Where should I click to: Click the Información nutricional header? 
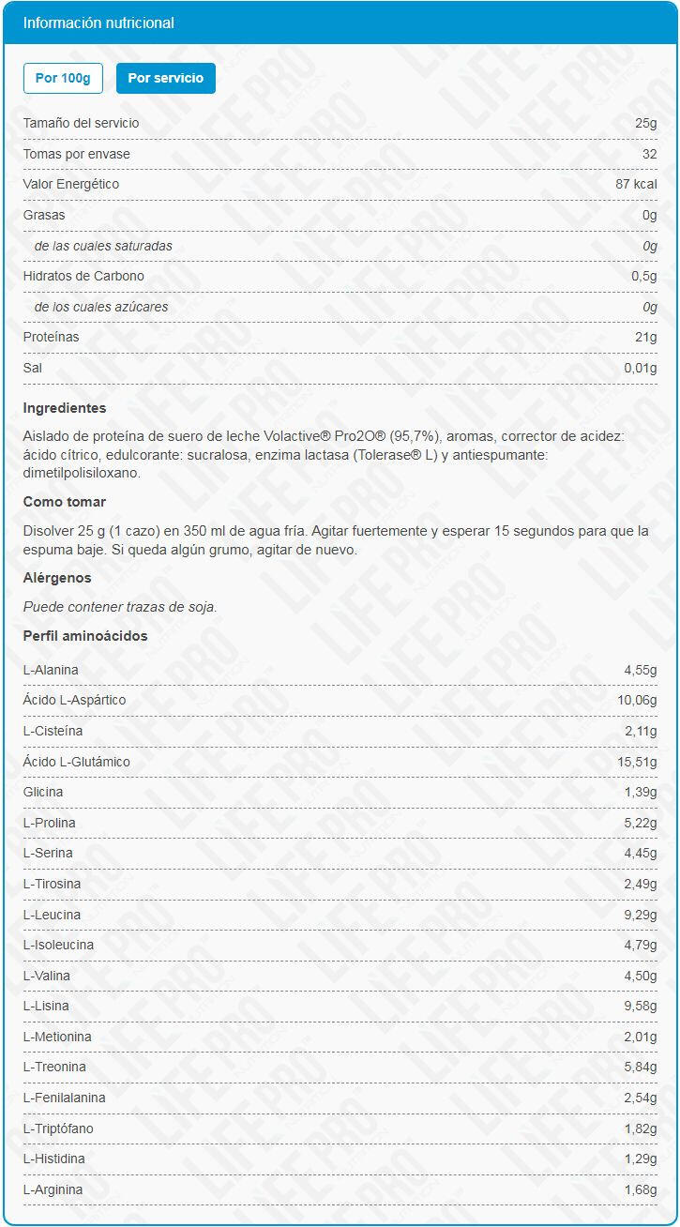[x=98, y=23]
